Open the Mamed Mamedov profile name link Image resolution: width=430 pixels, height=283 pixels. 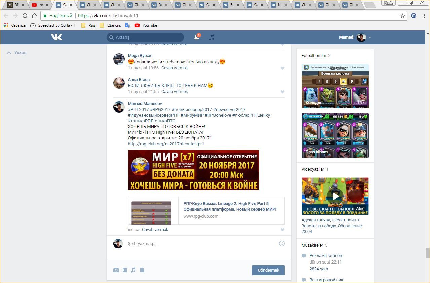(x=145, y=104)
